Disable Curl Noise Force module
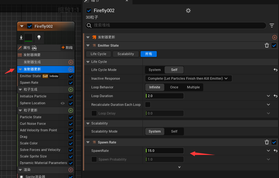279x178 pixels. [x=71, y=124]
